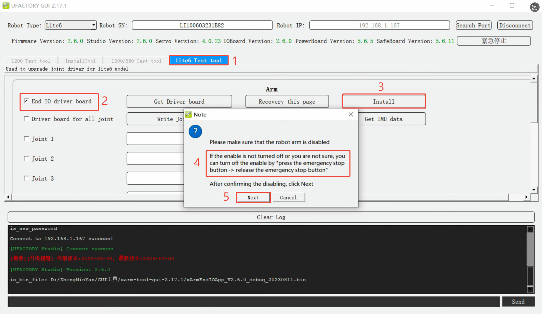Check Driver board for all joint

[26, 119]
